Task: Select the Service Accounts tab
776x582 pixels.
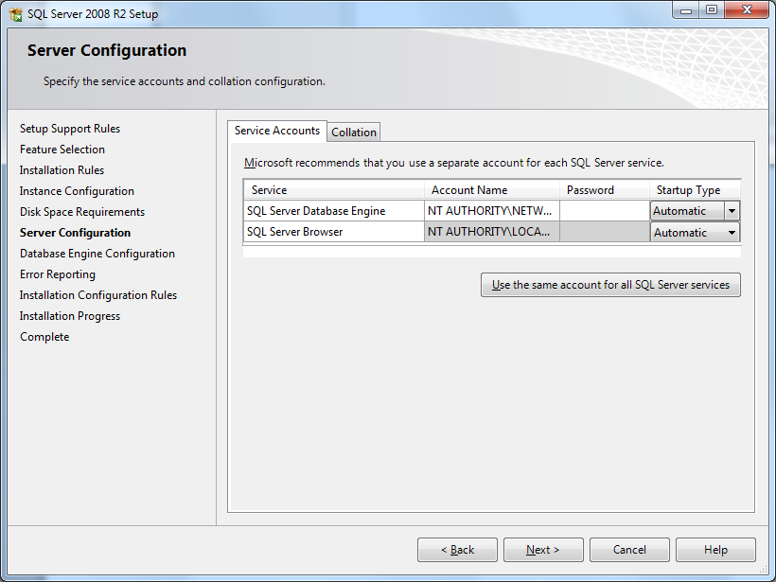Action: 277,131
